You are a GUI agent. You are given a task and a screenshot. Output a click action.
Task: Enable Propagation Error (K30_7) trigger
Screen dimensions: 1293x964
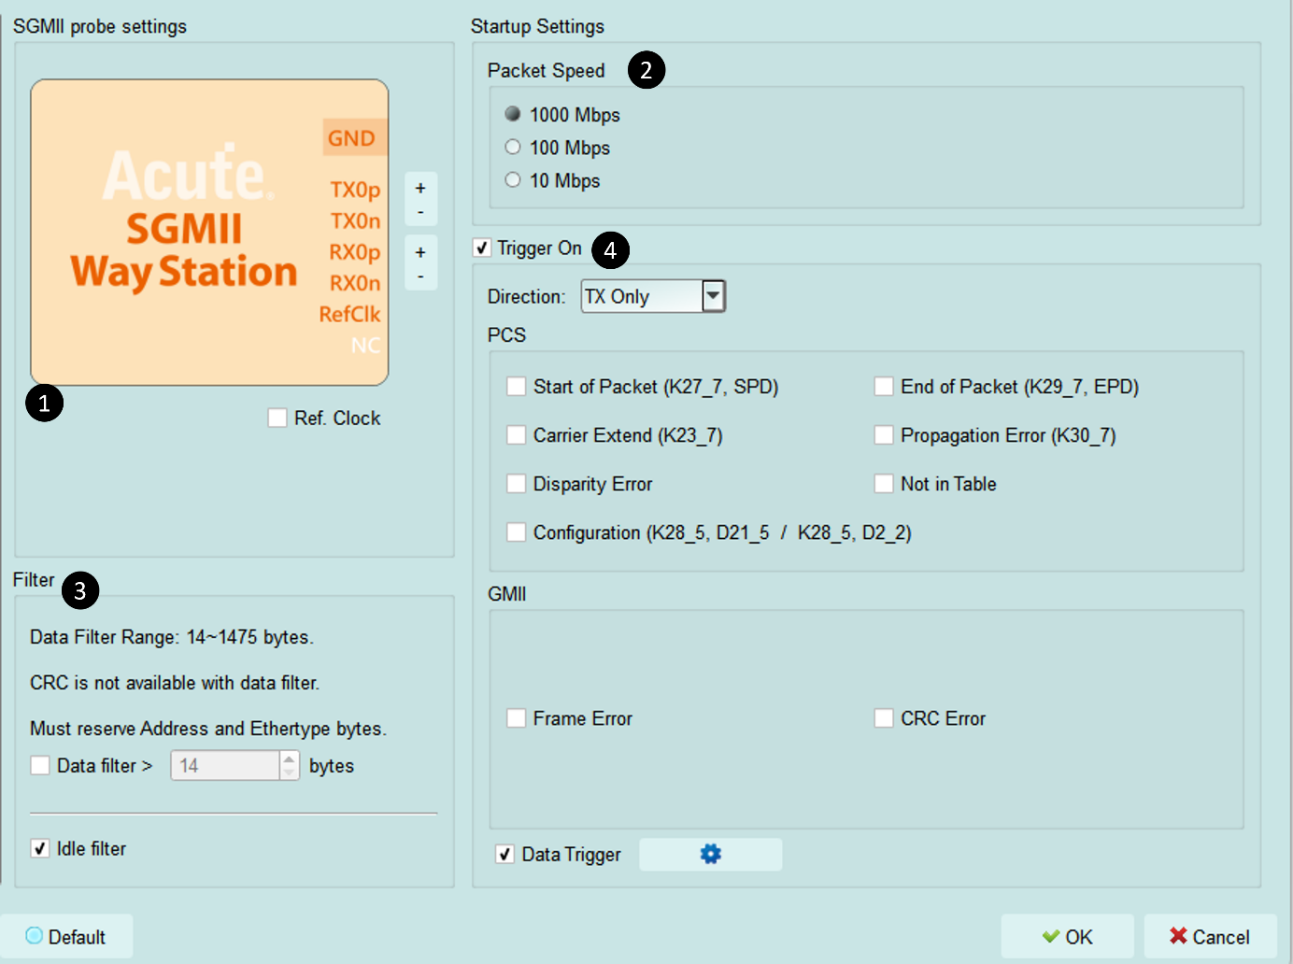click(x=884, y=434)
